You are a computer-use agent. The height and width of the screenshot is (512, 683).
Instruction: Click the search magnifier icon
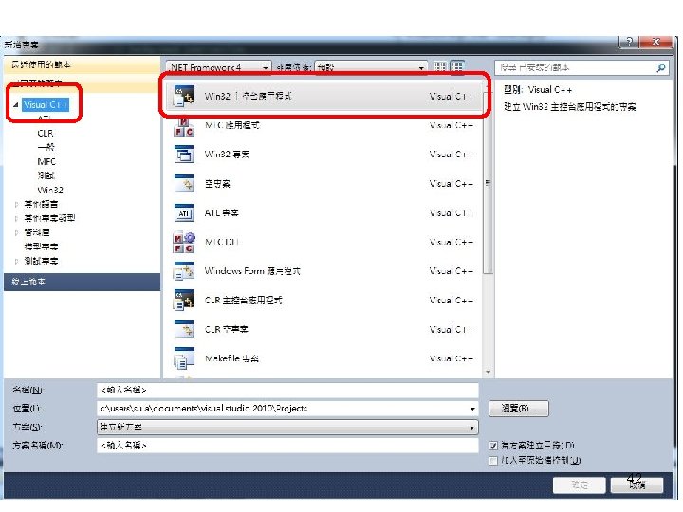coord(661,67)
